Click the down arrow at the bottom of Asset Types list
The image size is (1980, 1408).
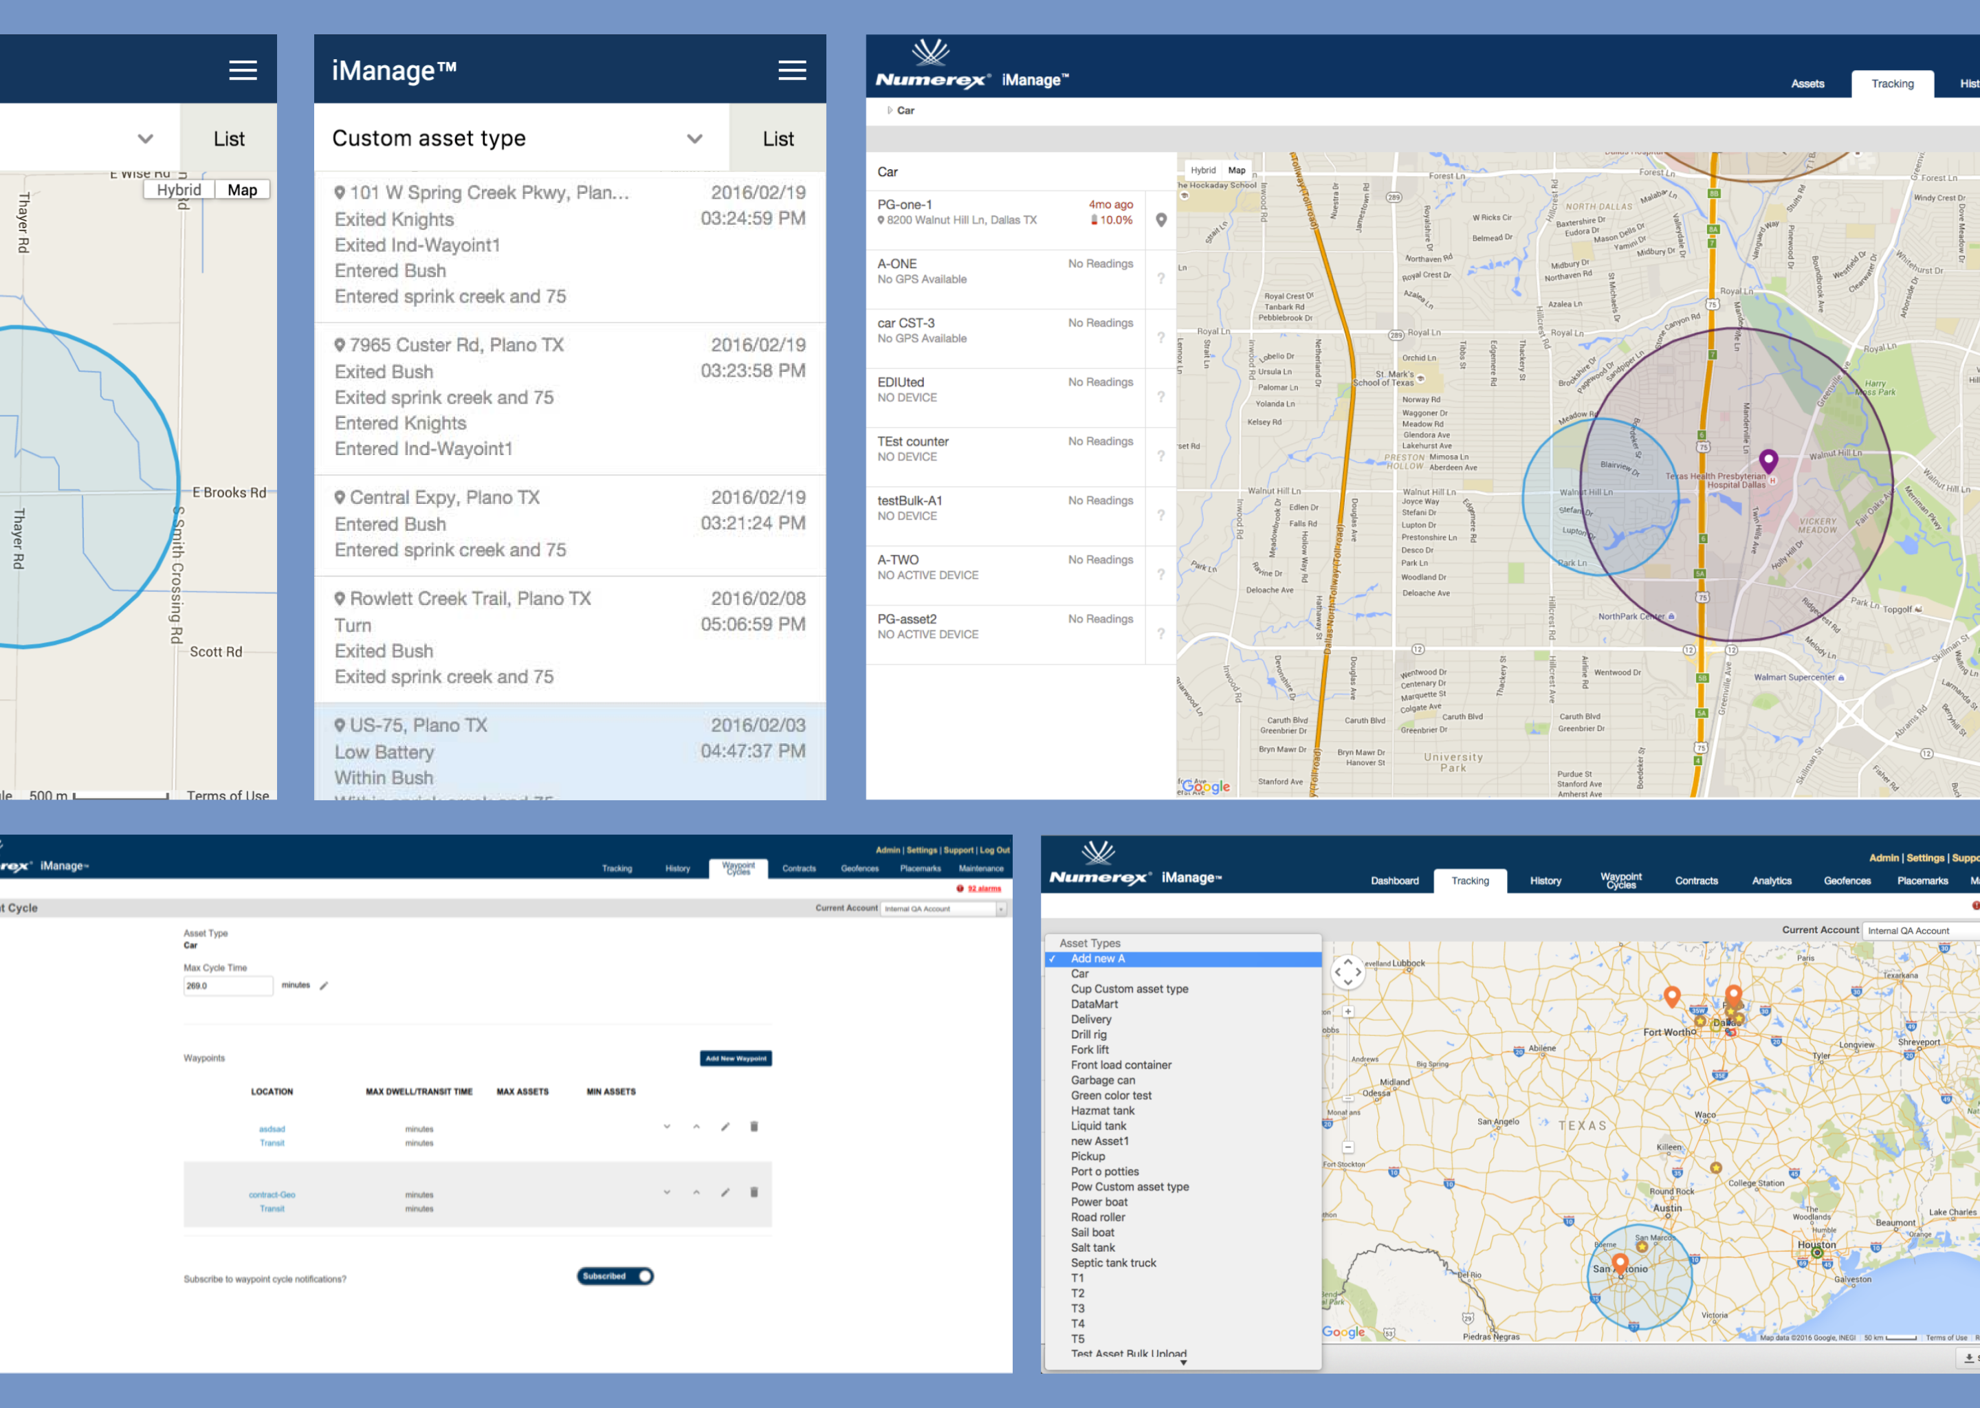point(1183,1363)
